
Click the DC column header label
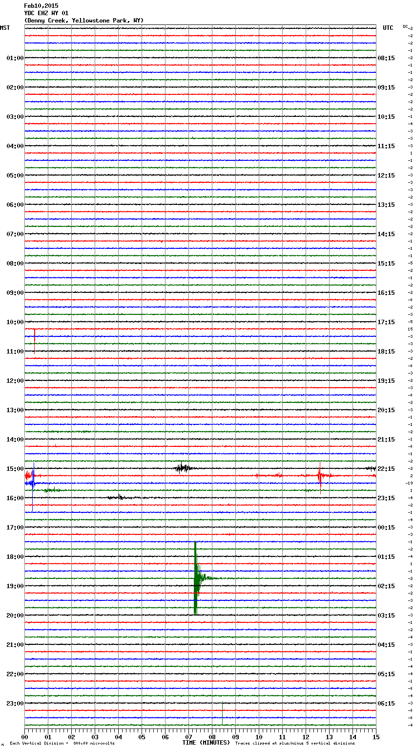tap(405, 26)
